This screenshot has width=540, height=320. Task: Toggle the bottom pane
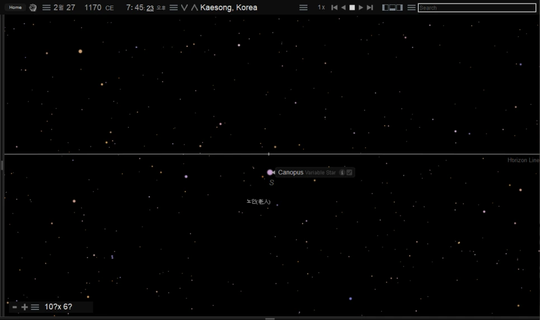pyautogui.click(x=392, y=8)
